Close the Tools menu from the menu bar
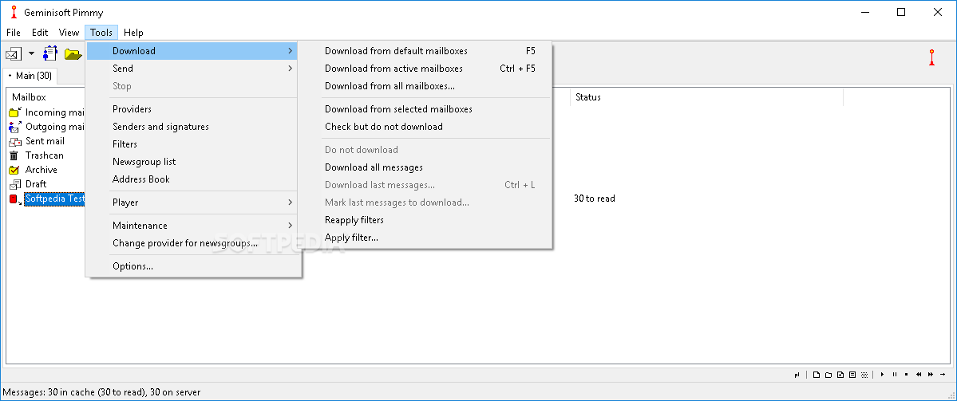 click(101, 33)
